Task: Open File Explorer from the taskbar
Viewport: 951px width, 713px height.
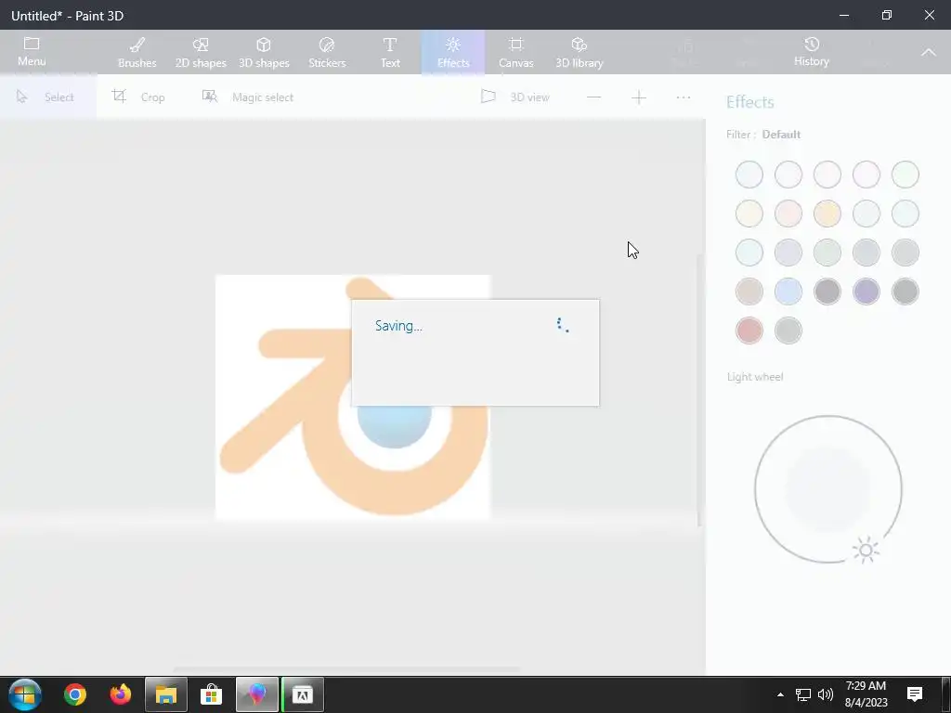Action: (x=165, y=694)
